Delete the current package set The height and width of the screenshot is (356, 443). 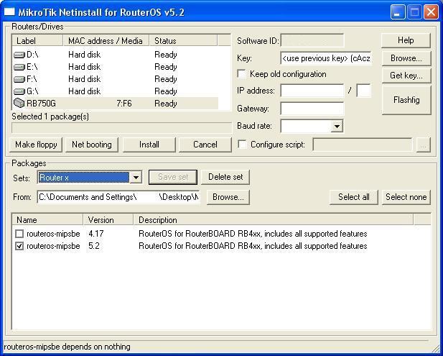pos(225,177)
